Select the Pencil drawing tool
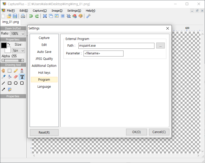 tap(16, 70)
